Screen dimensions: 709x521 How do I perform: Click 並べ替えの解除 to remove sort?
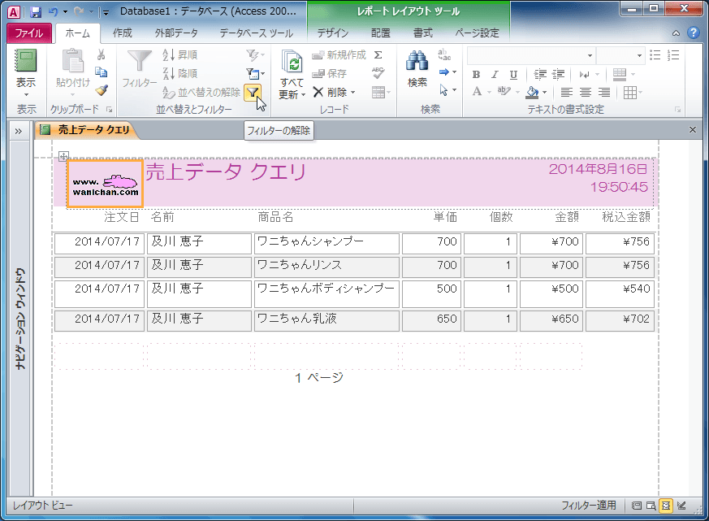(201, 93)
